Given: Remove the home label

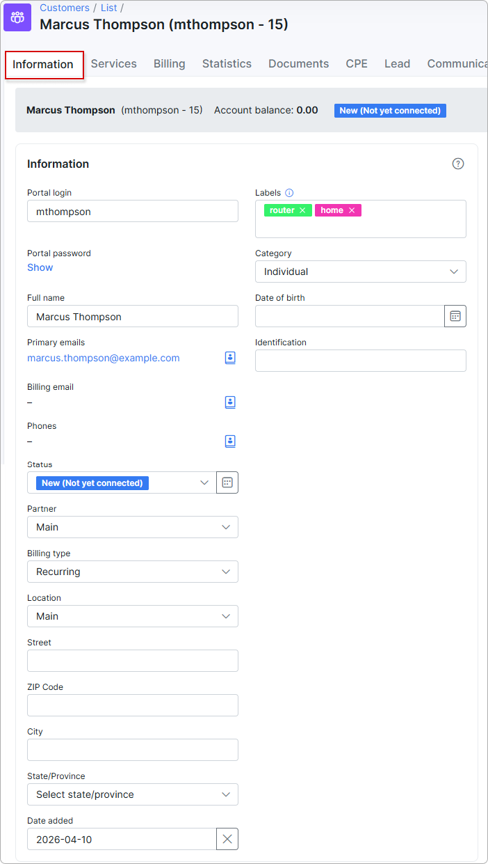Looking at the screenshot, I should [x=352, y=210].
